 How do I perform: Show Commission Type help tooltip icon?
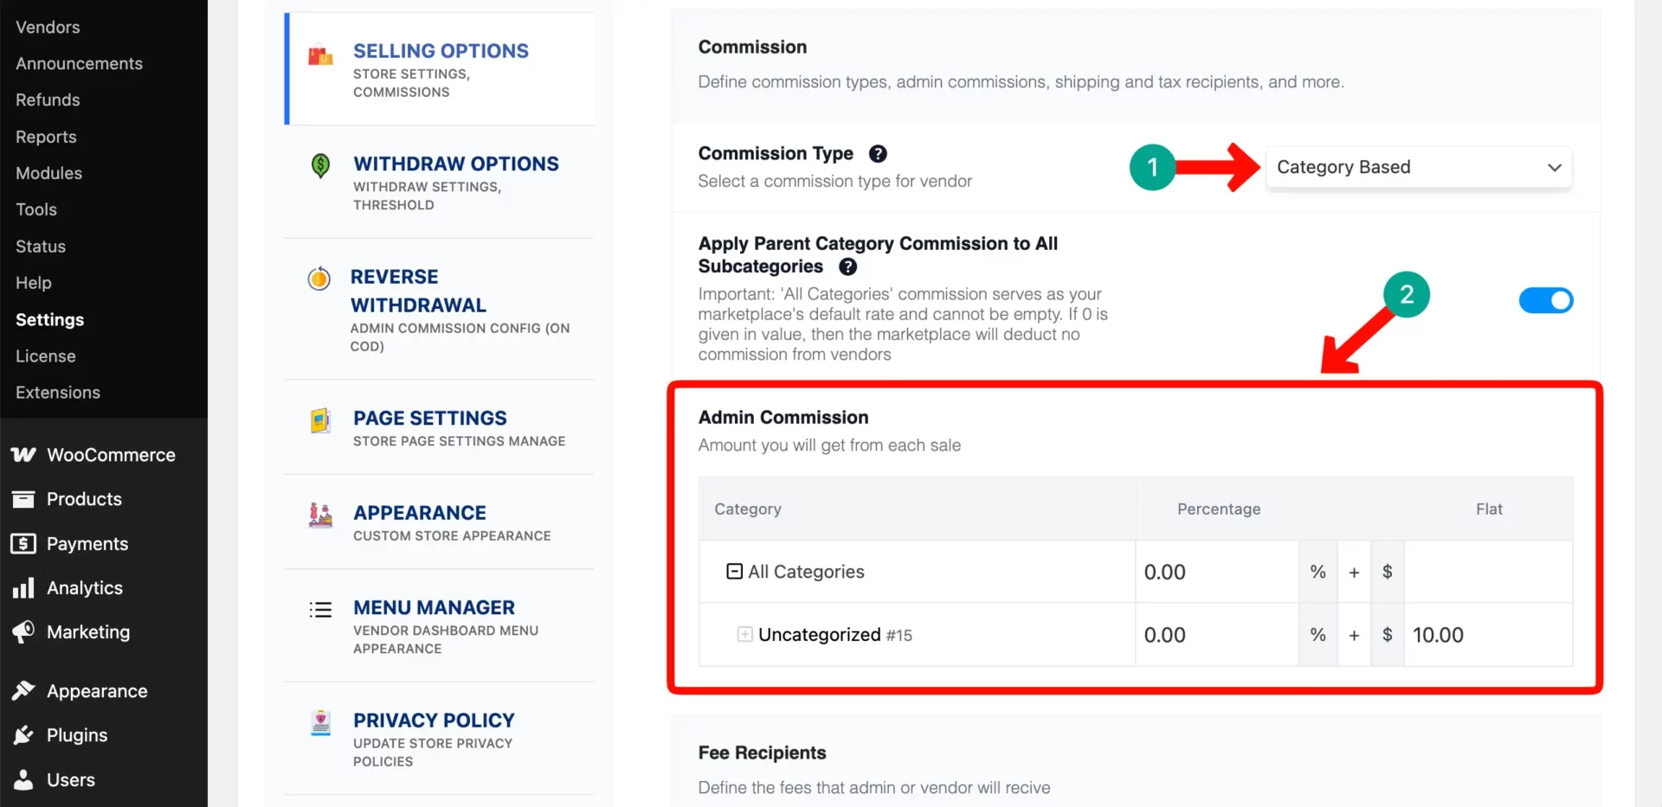coord(878,154)
